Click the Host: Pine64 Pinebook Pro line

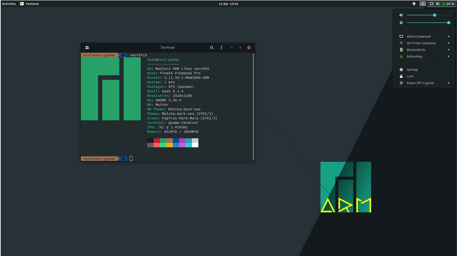[x=174, y=73]
